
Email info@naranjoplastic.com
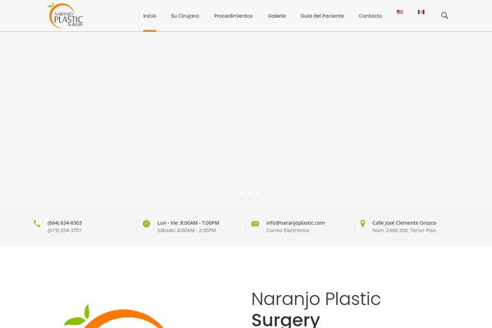[x=295, y=223]
